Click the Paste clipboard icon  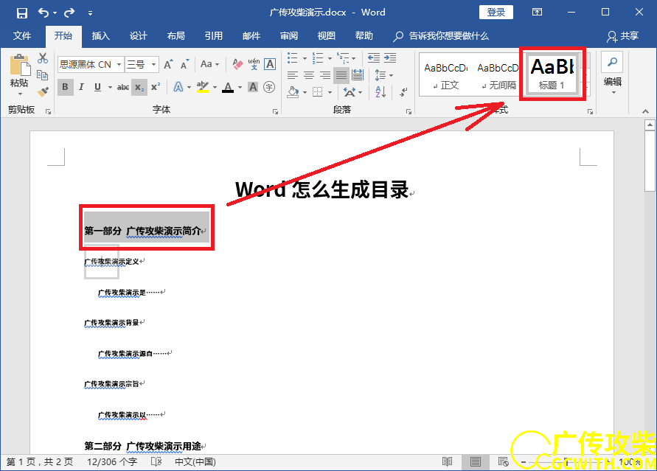20,66
